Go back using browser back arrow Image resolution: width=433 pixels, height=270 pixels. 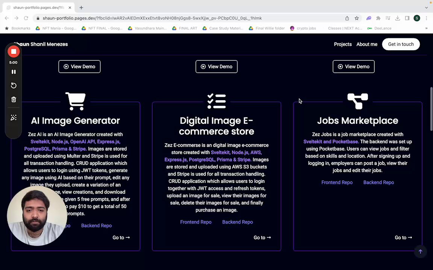click(7, 18)
